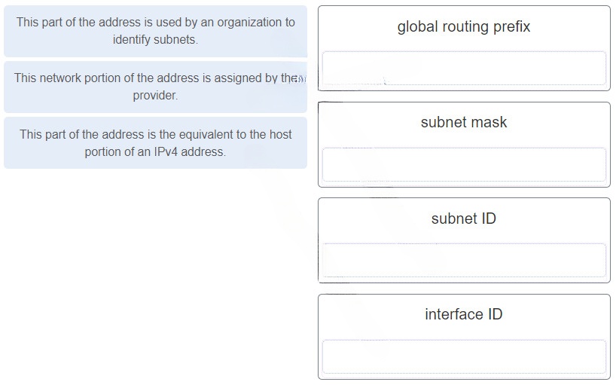Viewport: 616px width, 385px height.
Task: Pick the card about identifying subnets
Action: pos(156,31)
